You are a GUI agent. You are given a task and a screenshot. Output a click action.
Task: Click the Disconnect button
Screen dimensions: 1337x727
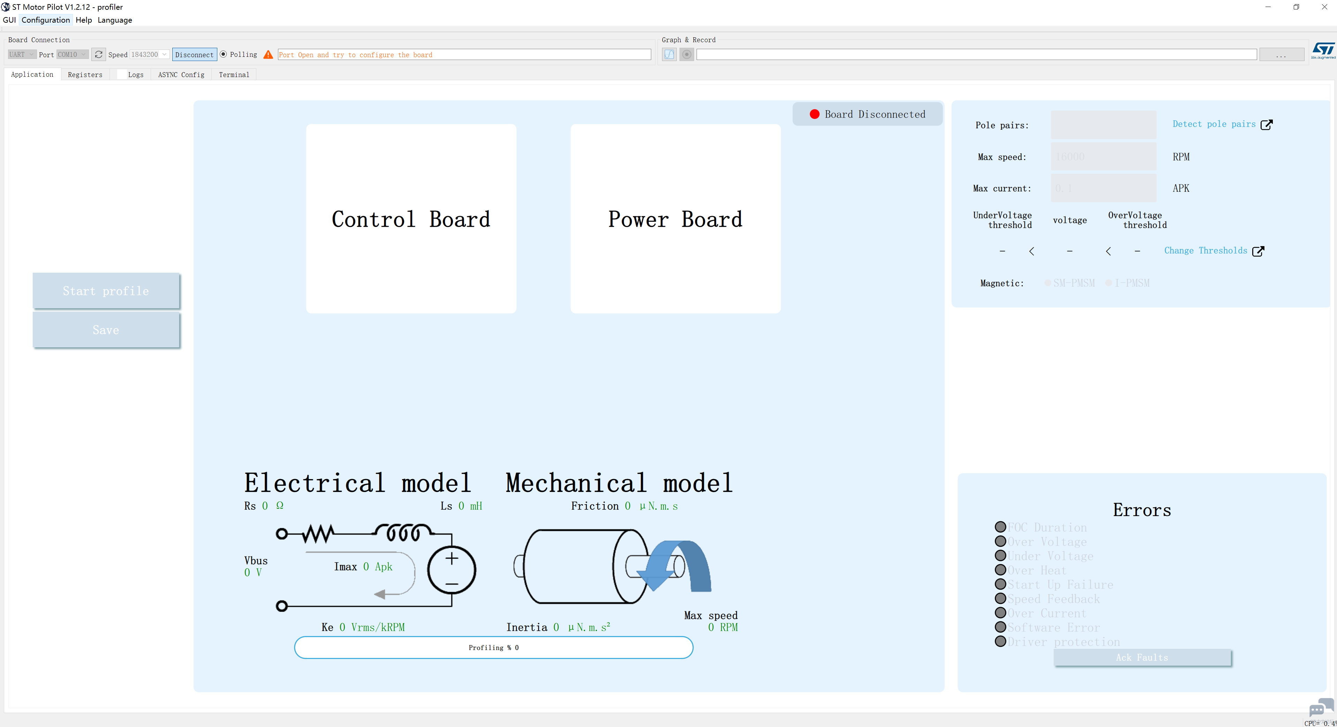(195, 54)
